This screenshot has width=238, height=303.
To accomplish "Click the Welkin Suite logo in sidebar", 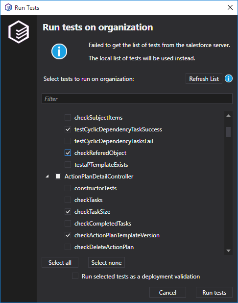I will (x=19, y=32).
